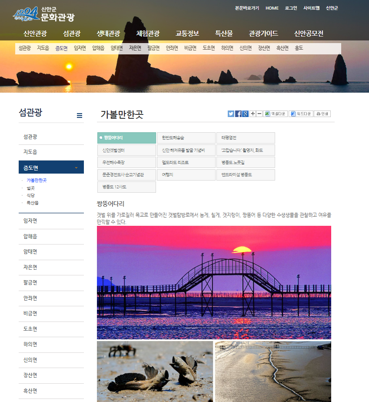Increase text size with the plus icon
Viewport: 369px width, 402px height.
[x=253, y=114]
